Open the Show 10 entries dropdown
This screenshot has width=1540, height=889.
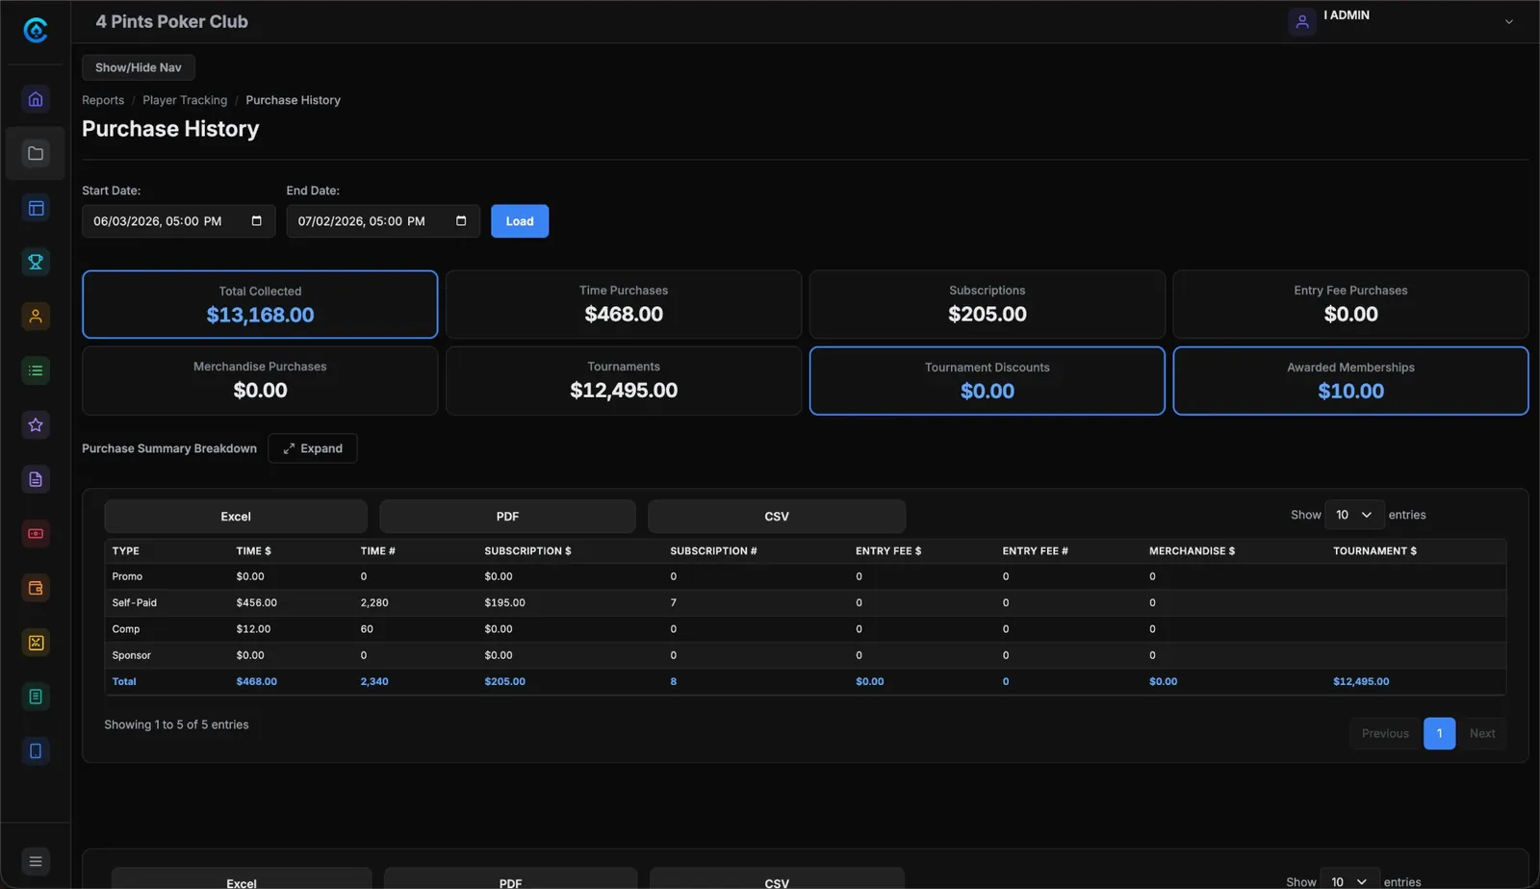pos(1354,515)
